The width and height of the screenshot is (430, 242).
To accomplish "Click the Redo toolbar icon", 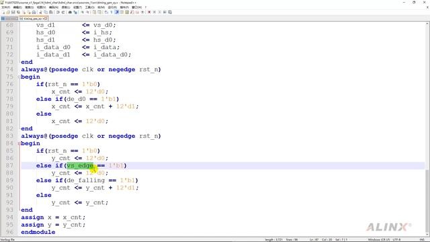I will click(x=63, y=12).
